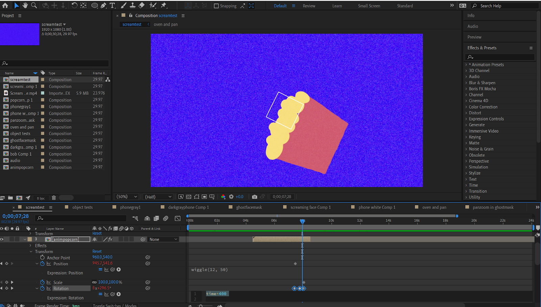Image resolution: width=541 pixels, height=307 pixels.
Task: Toggle the Scale stopwatch
Action: pyautogui.click(x=42, y=282)
